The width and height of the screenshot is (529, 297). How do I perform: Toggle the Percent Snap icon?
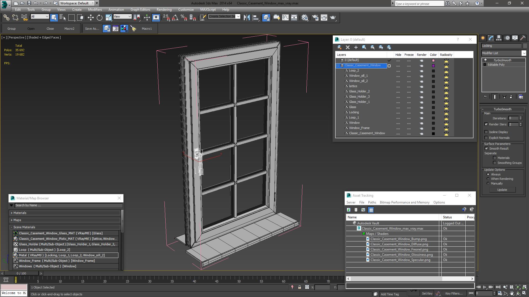[184, 18]
